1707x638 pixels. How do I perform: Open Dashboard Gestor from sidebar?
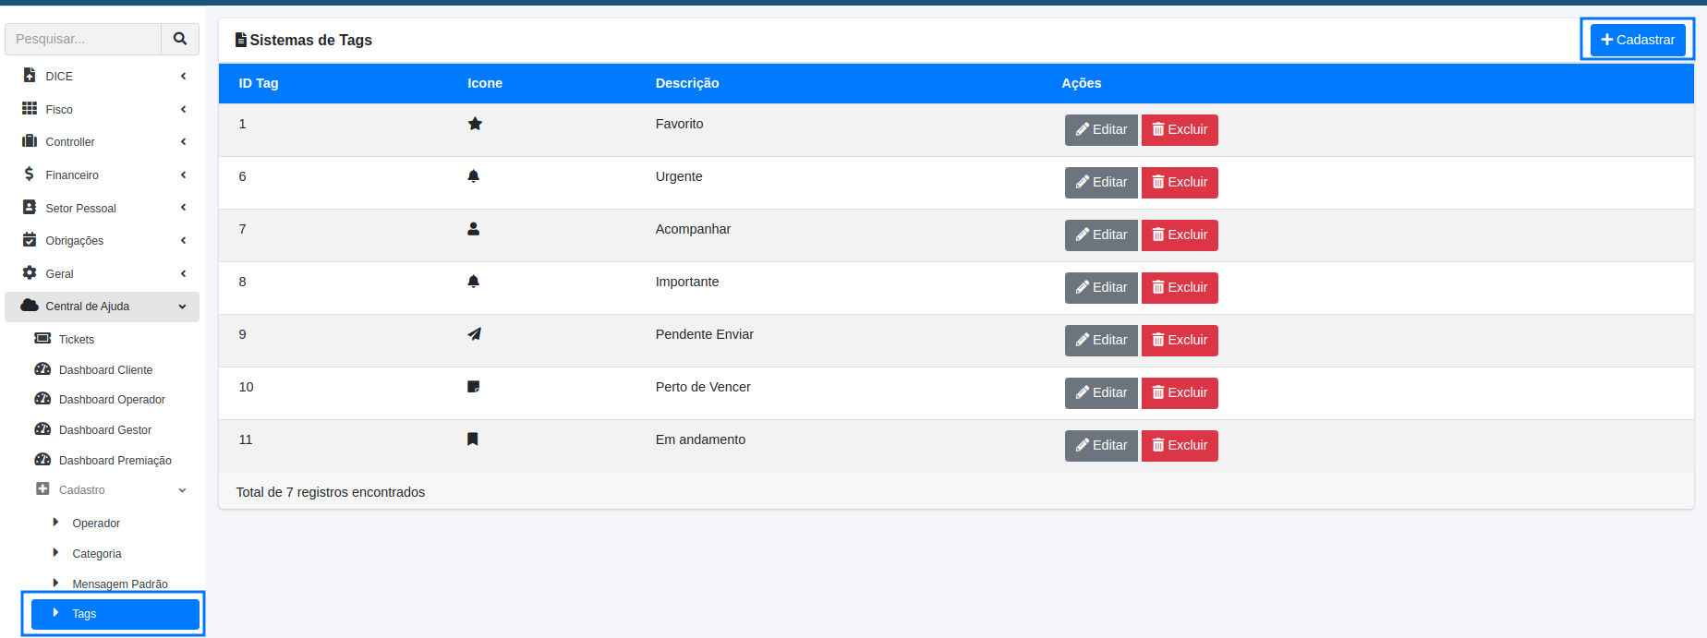104,429
